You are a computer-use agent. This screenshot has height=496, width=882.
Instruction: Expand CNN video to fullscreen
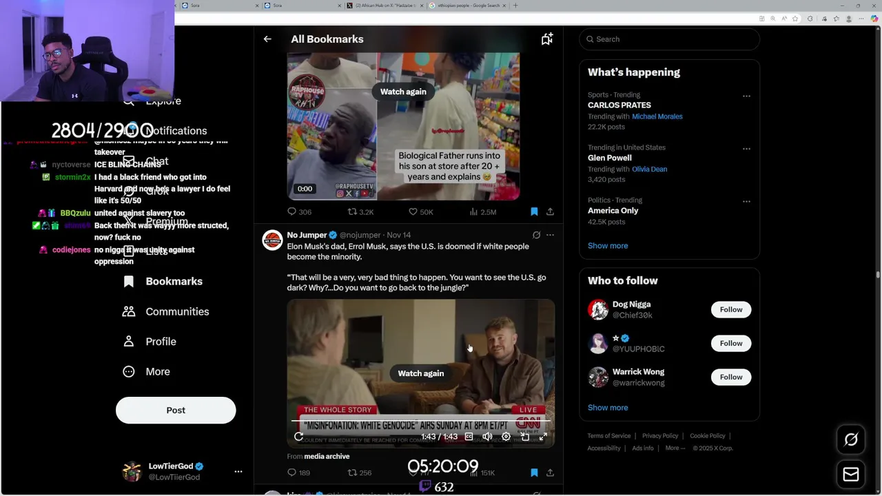(543, 437)
